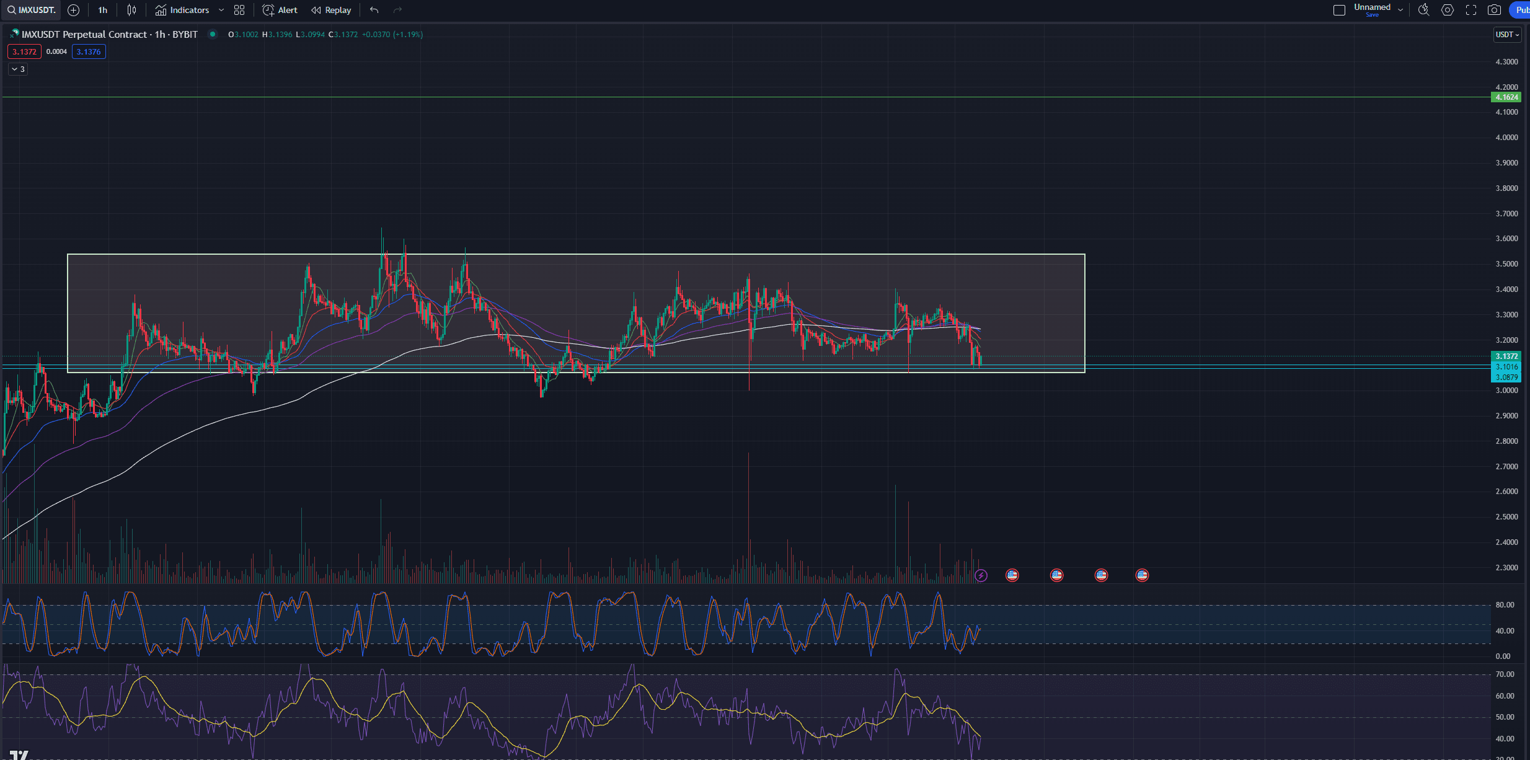The width and height of the screenshot is (1530, 760).
Task: Open the USDT currency dropdown
Action: click(x=1508, y=35)
